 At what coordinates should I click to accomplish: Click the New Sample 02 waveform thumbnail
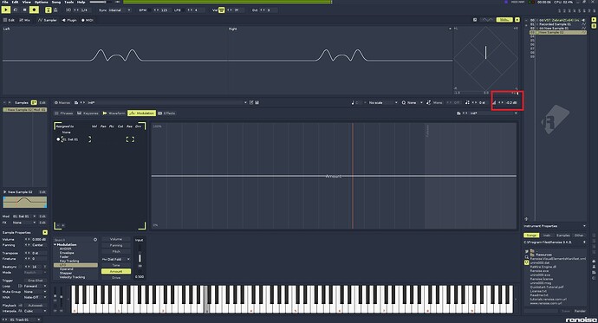pos(25,202)
